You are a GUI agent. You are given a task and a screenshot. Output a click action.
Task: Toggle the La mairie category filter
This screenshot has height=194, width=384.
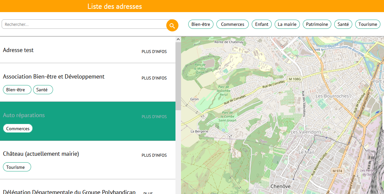(287, 24)
